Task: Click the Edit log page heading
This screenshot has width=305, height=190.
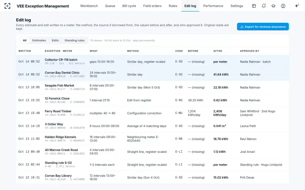Action: 23,20
